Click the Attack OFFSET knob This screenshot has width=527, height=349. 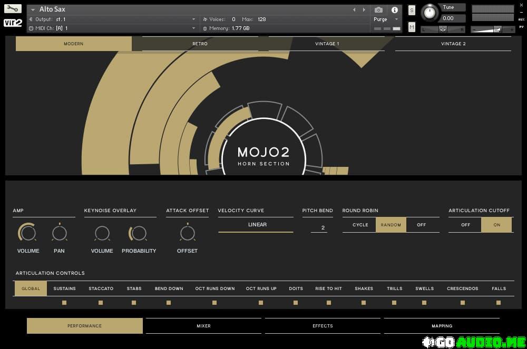187,233
